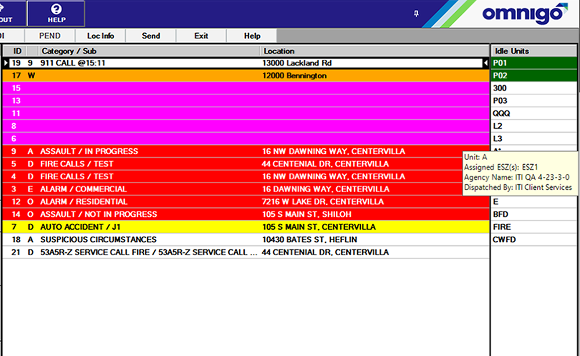
Task: Select the SUSPICIOUS CIRCUMSTANCES call row
Action: [174, 239]
